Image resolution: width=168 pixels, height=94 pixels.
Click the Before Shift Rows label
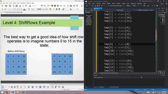16,51
